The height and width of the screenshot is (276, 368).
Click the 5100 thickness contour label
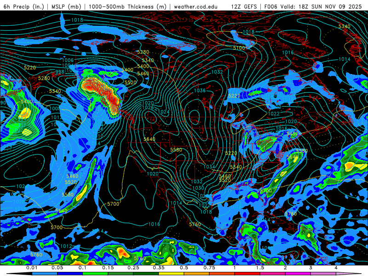(239, 48)
